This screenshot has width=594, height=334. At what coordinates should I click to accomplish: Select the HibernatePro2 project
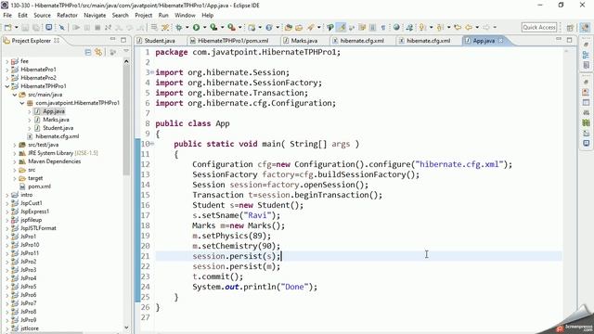point(38,78)
